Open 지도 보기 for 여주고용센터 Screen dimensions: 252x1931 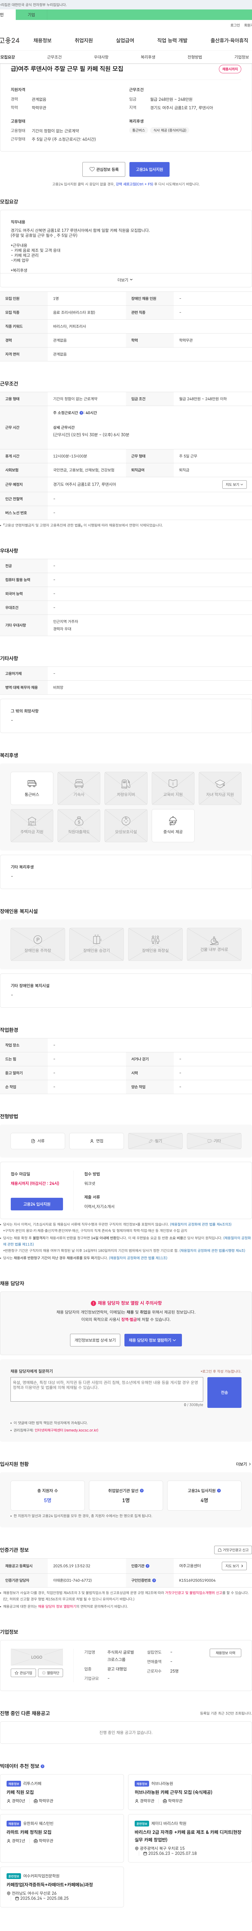click(234, 1566)
